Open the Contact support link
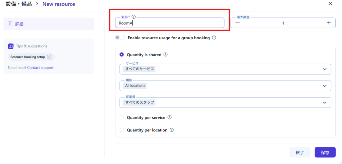 pos(41,68)
